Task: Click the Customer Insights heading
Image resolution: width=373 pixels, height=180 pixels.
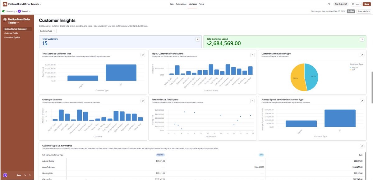Action: coord(58,20)
